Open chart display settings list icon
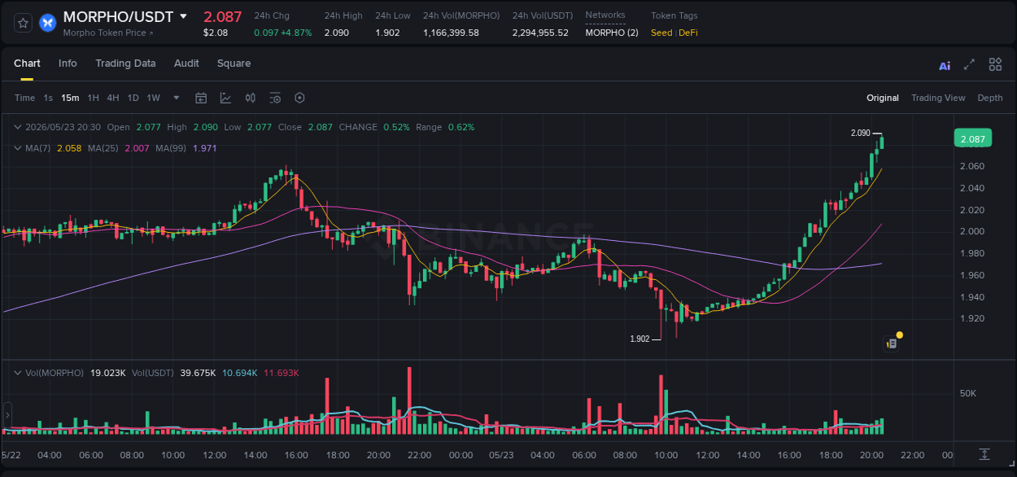 tap(275, 98)
